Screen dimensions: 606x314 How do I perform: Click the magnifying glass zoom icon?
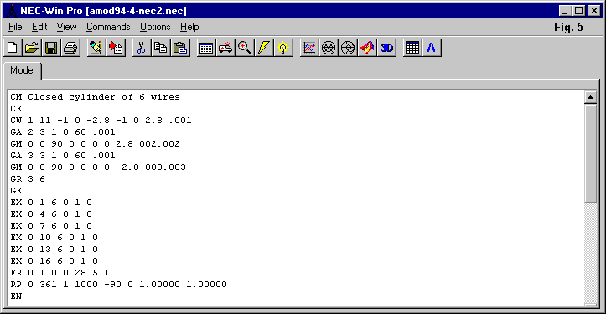point(245,48)
